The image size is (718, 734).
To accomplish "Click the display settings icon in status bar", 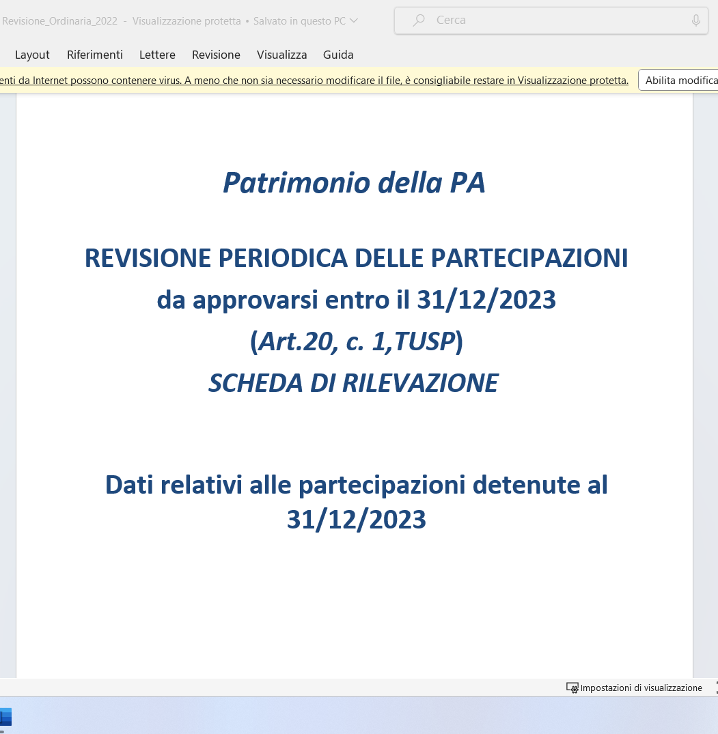I will (572, 688).
